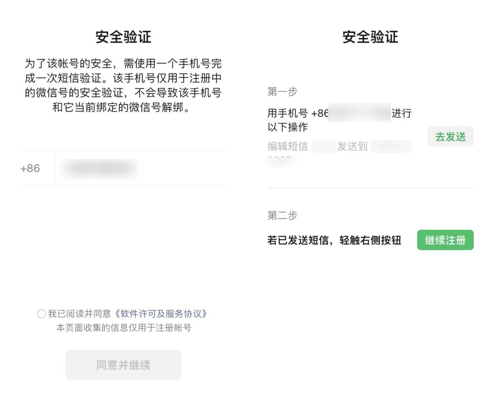The width and height of the screenshot is (494, 409).
Task: Check the 我已阅读并同意 agreement circle
Action: pos(42,314)
